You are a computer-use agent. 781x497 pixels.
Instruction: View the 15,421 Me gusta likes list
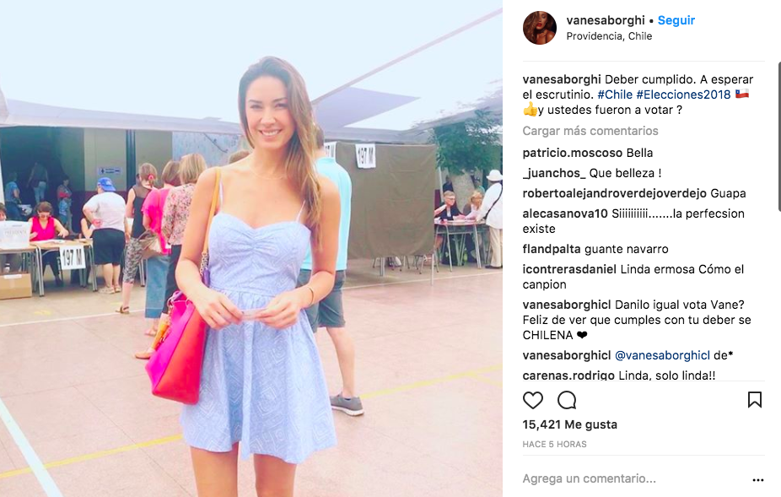[570, 424]
